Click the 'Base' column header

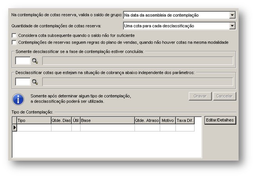click(107, 120)
